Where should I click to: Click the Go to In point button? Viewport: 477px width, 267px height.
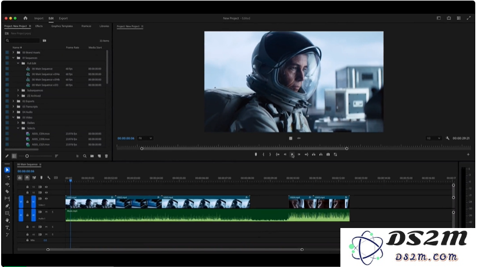tap(278, 155)
